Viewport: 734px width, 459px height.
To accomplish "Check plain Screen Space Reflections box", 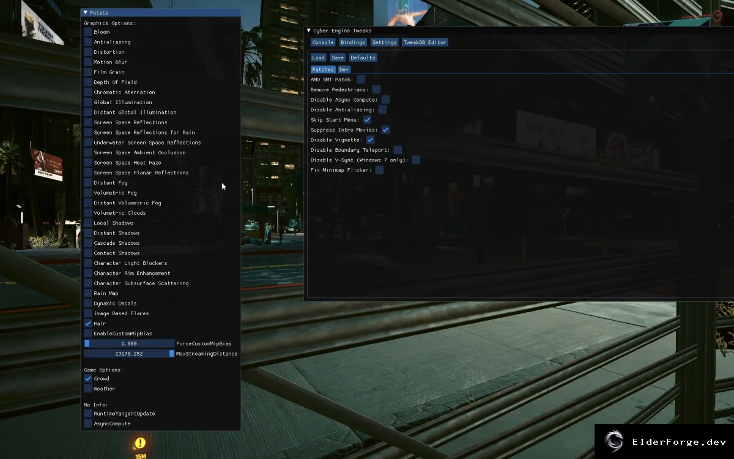I will tap(88, 122).
